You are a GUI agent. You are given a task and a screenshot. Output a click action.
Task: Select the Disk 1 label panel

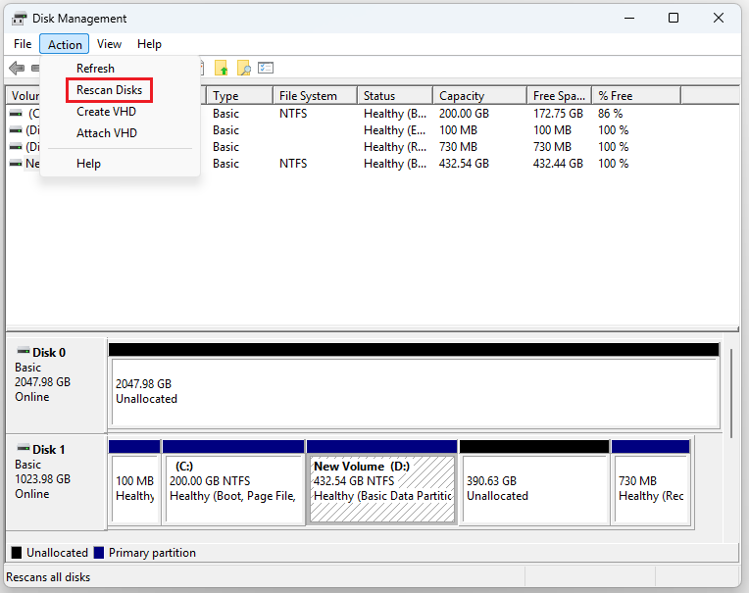pos(56,482)
